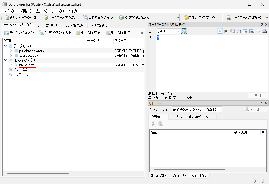269x184 pixels.
Task: Select the nameindex index in the tree
Action: 27,65
